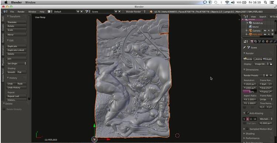This screenshot has width=277, height=143.
Task: Click the World globe icon in outliner
Action: point(250,27)
